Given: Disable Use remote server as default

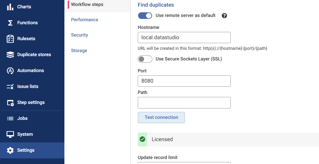Looking at the screenshot, I should click(145, 16).
